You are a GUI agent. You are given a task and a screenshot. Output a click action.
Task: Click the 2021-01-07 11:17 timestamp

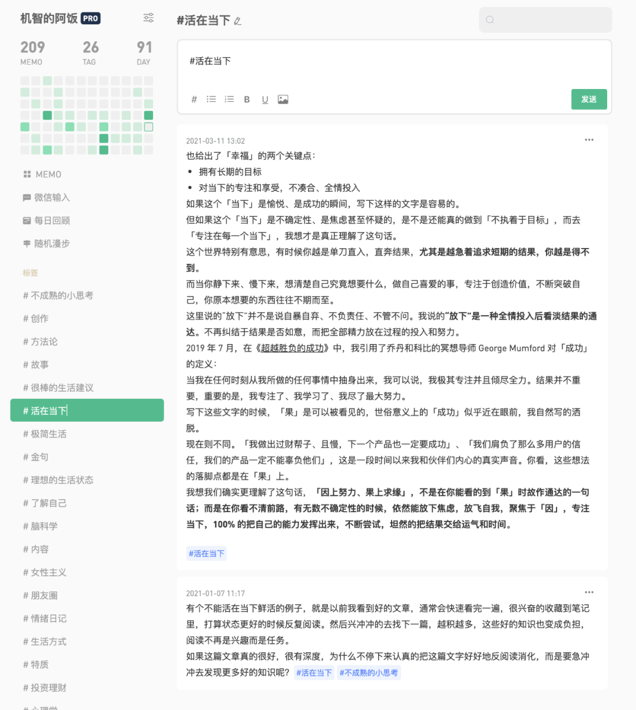coord(216,593)
